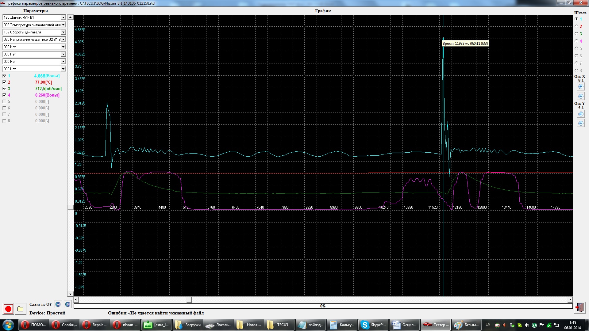Switch to the Тестер taskbar app
This screenshot has width=589, height=331.
point(436,325)
